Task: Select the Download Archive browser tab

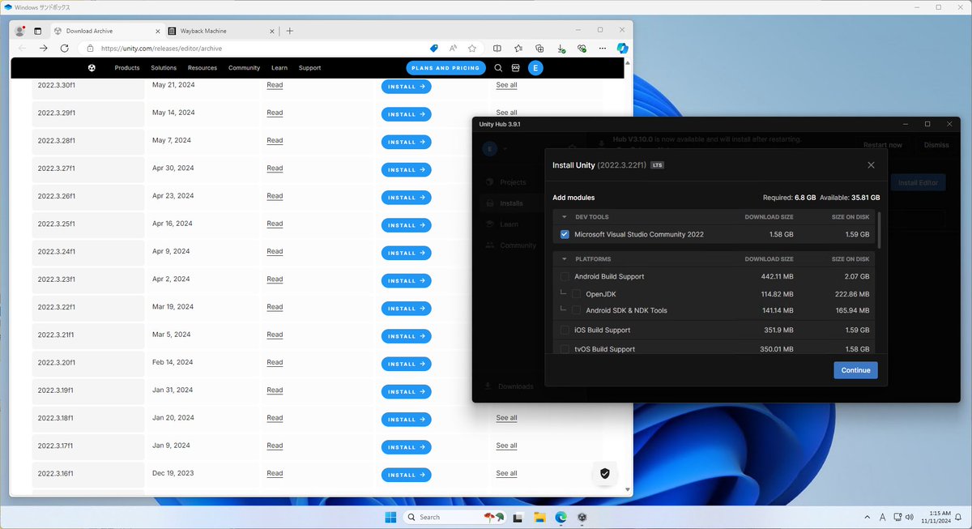Action: pos(107,31)
